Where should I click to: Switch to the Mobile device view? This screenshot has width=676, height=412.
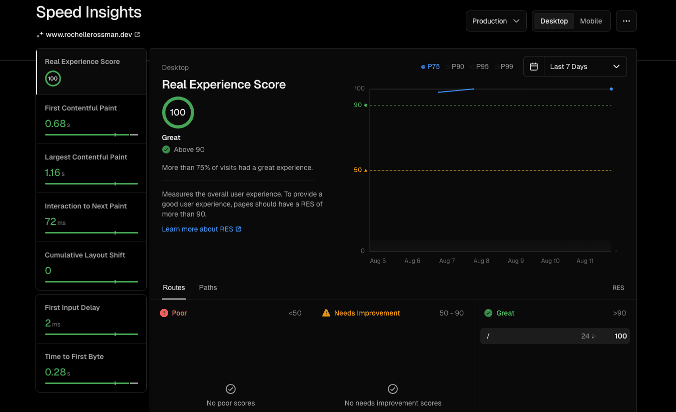click(591, 21)
